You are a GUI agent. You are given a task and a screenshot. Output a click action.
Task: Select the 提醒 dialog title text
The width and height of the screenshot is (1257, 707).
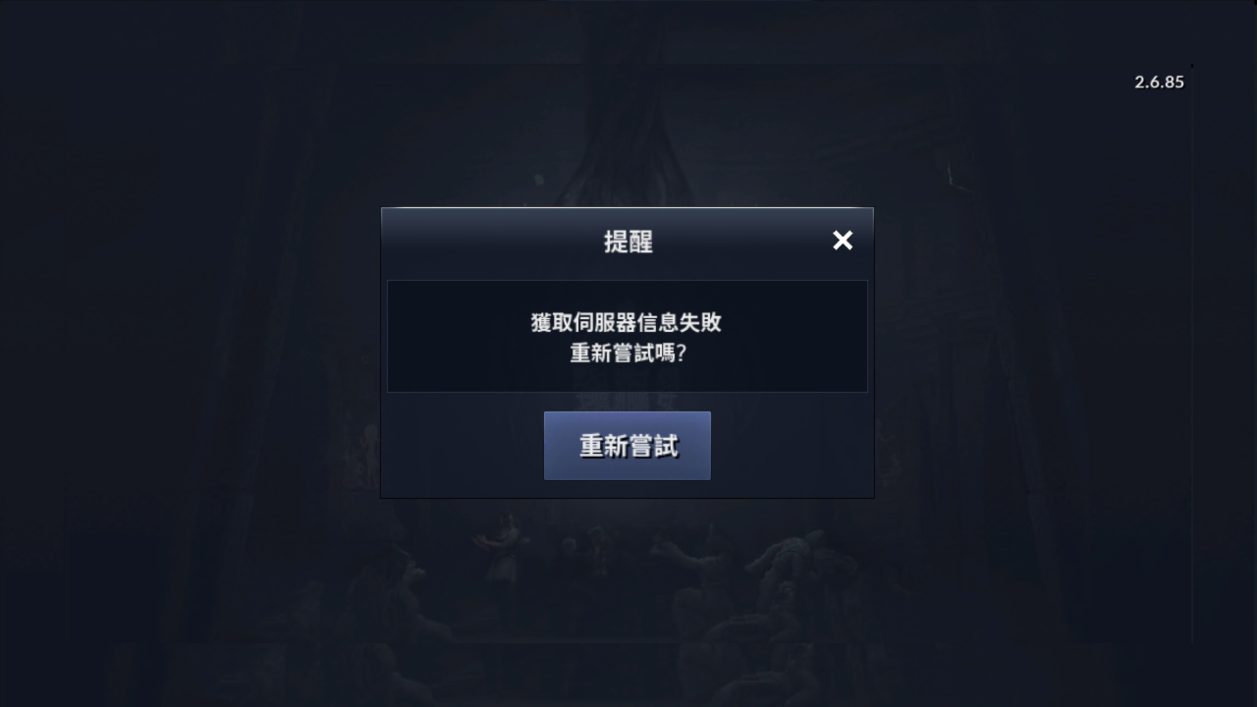[x=628, y=242]
